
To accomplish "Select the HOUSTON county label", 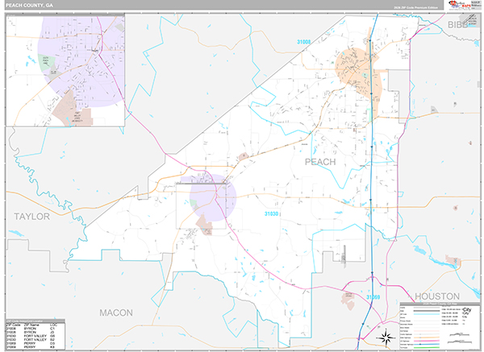I will pyautogui.click(x=437, y=296).
